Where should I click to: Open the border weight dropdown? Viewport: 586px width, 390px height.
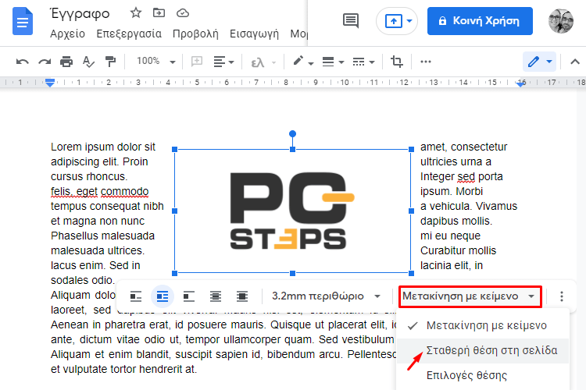(333, 62)
